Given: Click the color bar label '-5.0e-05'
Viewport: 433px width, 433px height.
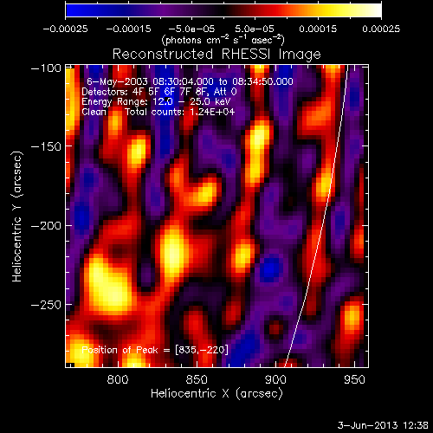Looking at the screenshot, I should [x=191, y=29].
